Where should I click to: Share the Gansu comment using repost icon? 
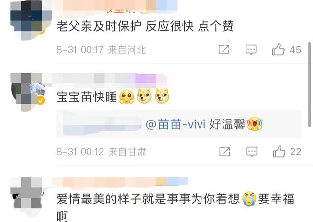click(x=225, y=152)
